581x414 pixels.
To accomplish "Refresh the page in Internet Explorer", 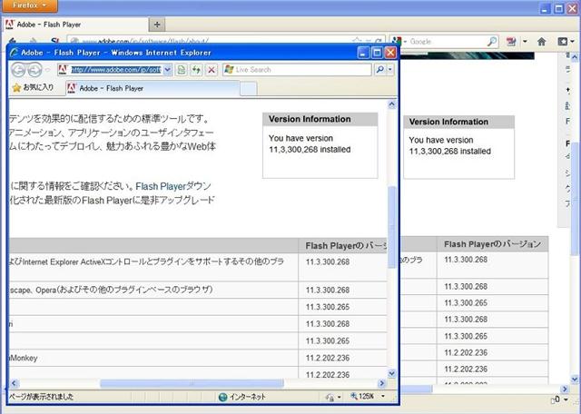I will click(196, 70).
